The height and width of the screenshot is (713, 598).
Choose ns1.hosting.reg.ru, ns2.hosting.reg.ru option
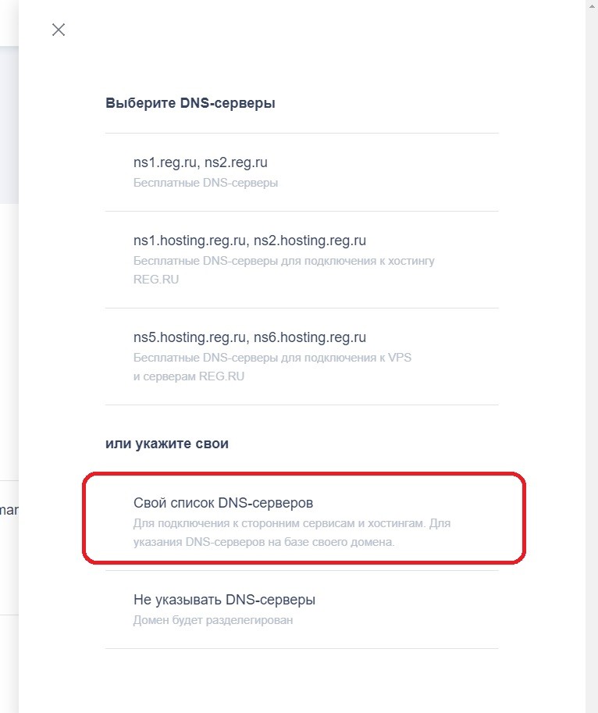coord(250,241)
